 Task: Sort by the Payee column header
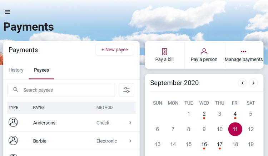tap(39, 108)
